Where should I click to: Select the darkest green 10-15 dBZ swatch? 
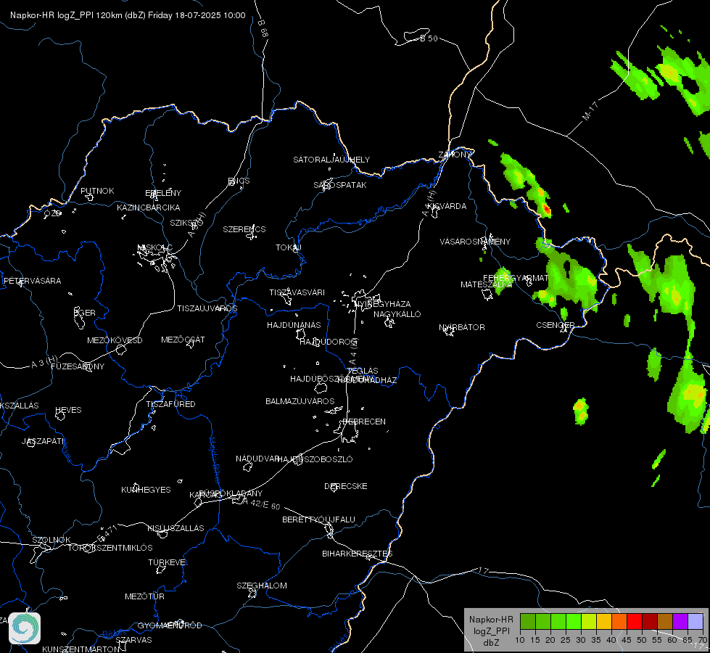point(528,622)
